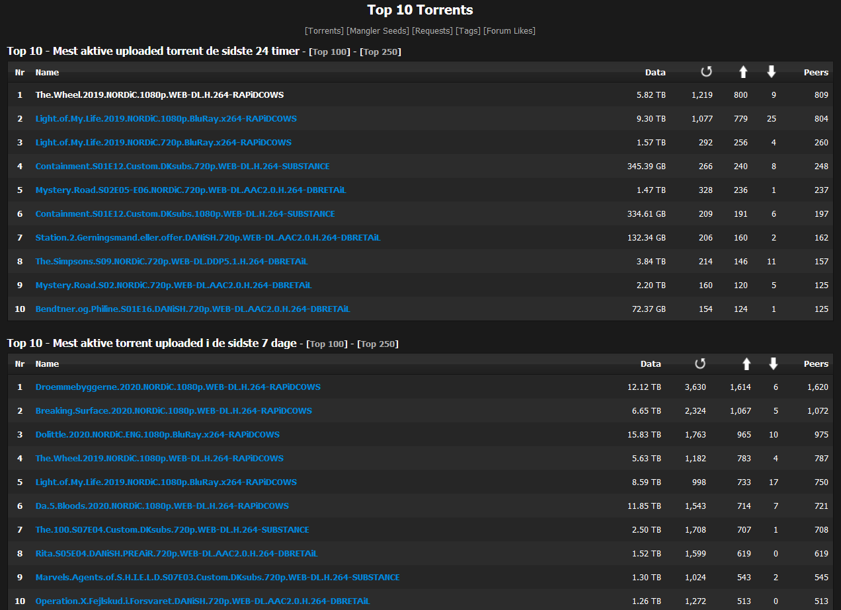
Task: Open the Forum Likes link
Action: [509, 31]
